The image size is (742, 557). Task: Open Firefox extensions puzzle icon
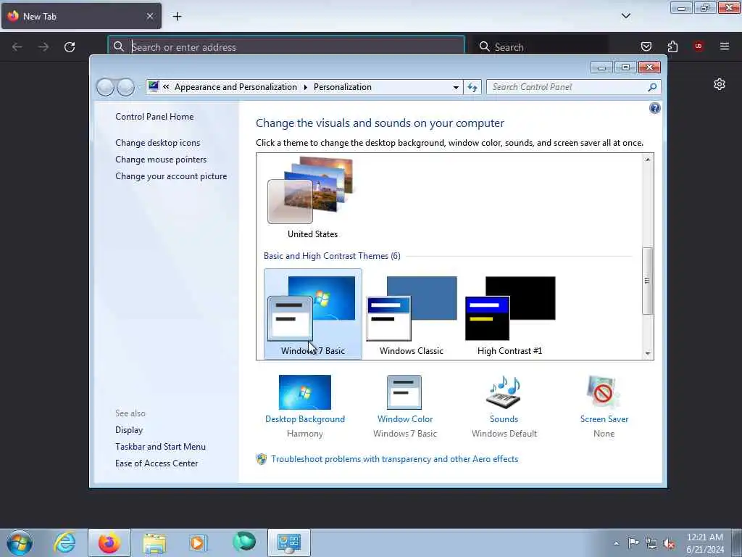pyautogui.click(x=672, y=46)
